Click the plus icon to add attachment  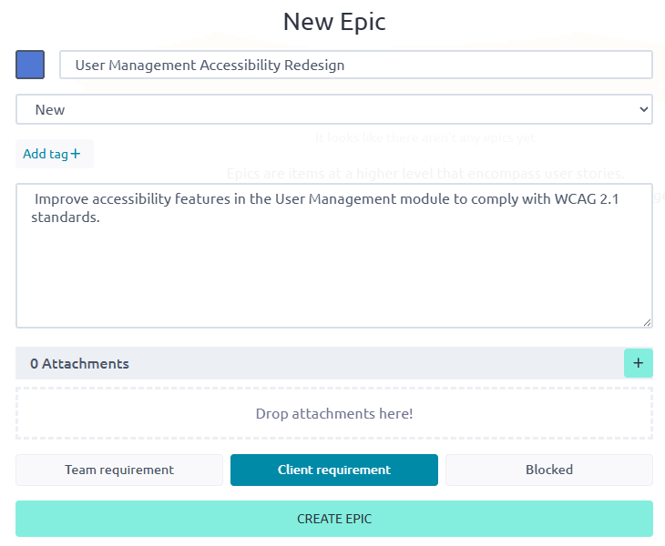[638, 363]
